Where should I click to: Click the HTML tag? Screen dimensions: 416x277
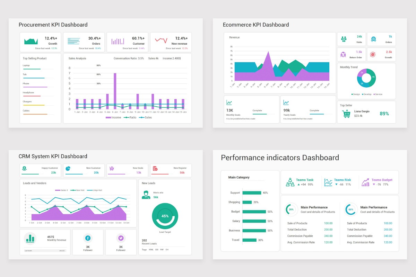pos(151,249)
